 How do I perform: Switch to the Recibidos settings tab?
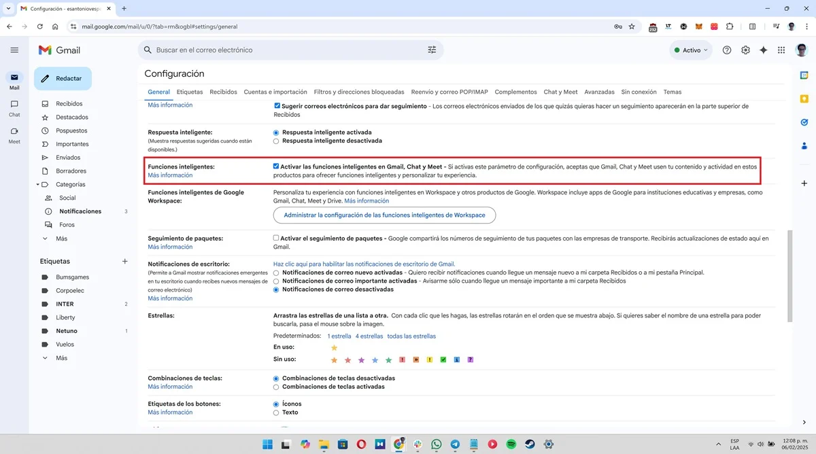point(223,92)
